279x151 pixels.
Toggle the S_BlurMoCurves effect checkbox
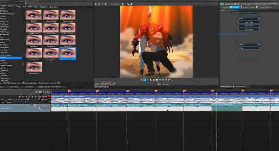pos(242,7)
